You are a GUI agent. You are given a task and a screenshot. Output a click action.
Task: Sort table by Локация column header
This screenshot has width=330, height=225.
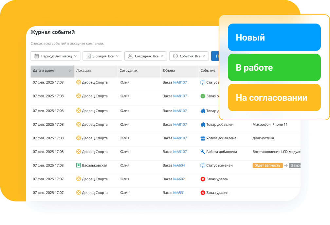[x=83, y=70]
